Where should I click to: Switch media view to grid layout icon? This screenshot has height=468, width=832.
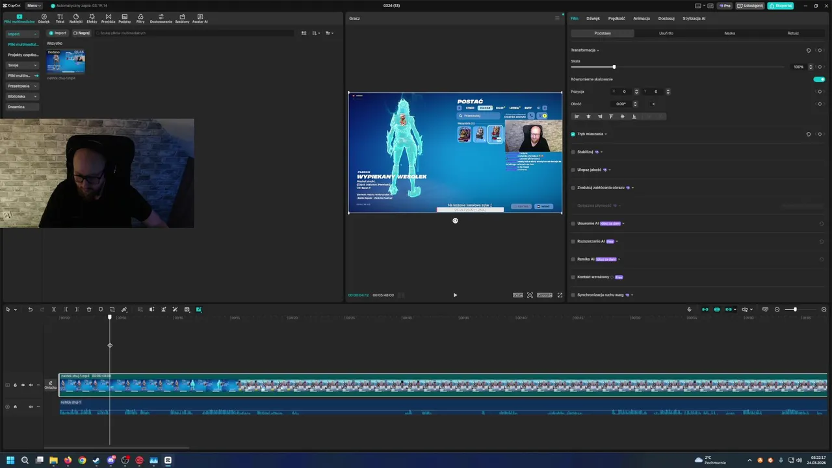(304, 32)
